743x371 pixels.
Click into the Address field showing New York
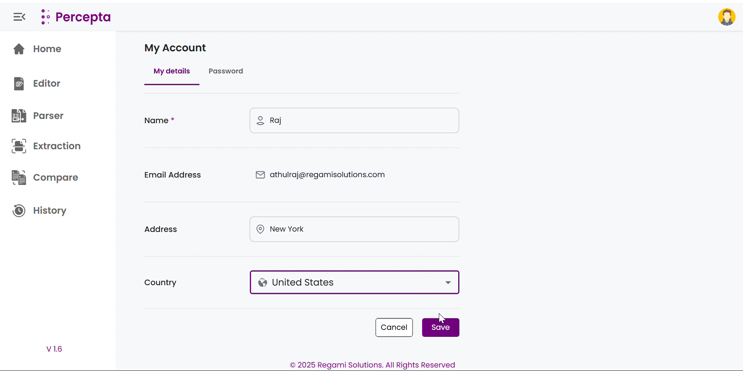[x=361, y=229]
